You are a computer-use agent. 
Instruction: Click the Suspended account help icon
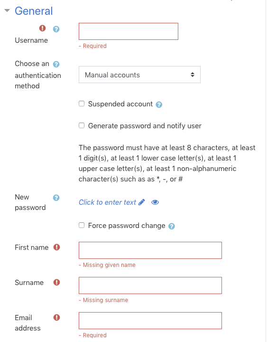159,104
